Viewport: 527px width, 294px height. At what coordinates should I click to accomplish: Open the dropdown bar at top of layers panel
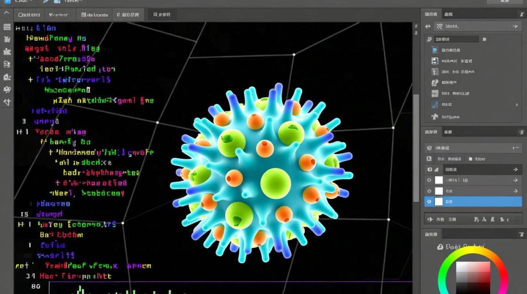click(x=473, y=148)
